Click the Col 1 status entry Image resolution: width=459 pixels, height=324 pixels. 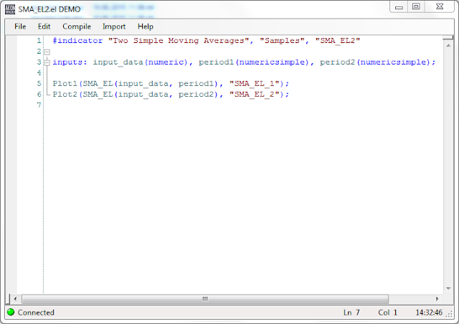click(x=387, y=313)
